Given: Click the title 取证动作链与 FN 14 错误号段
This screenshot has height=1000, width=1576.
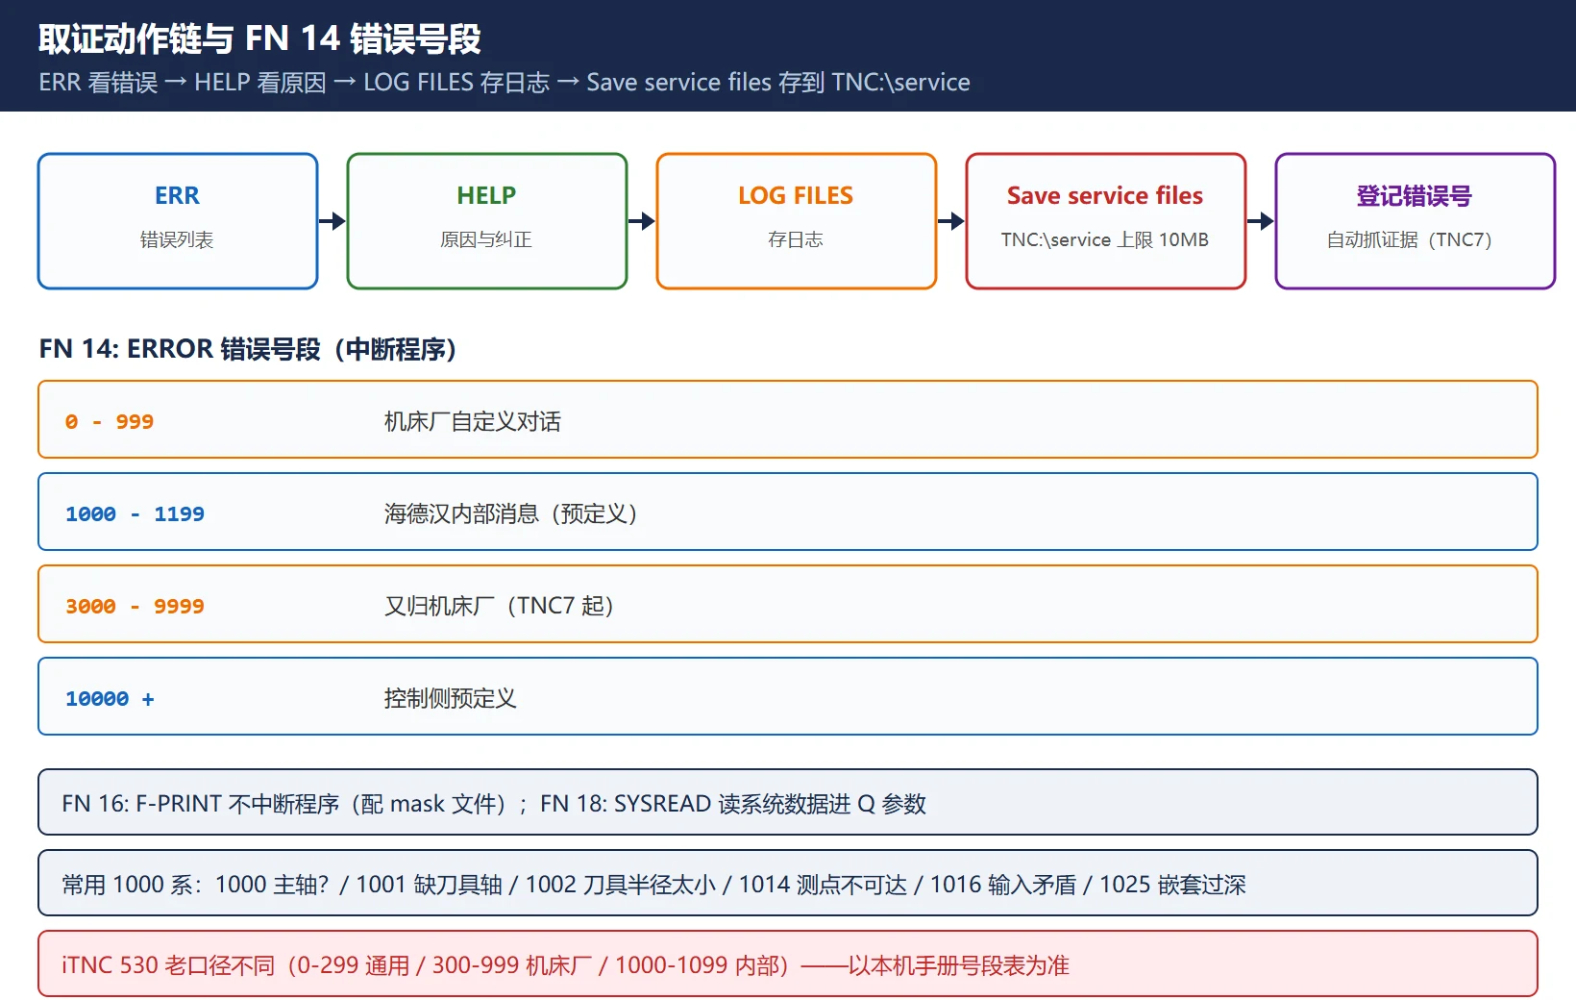Looking at the screenshot, I should tap(259, 38).
